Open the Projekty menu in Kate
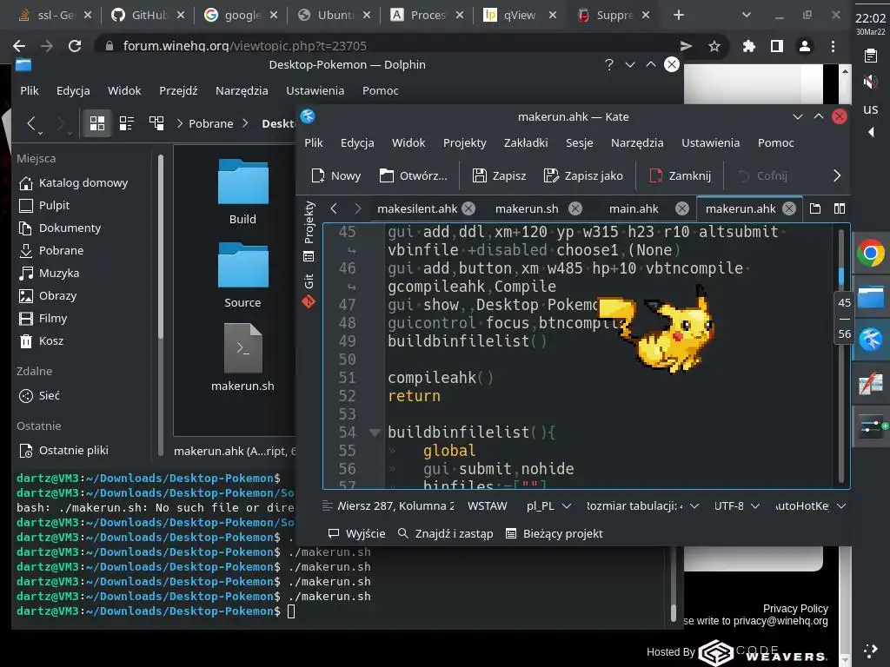This screenshot has height=667, width=890. [x=464, y=143]
